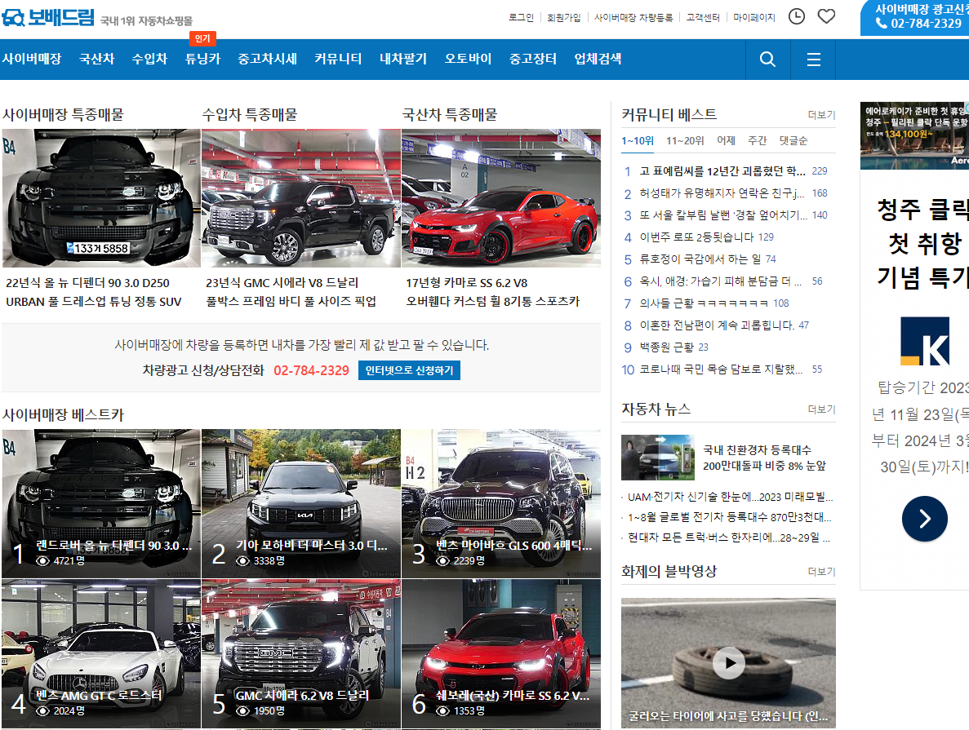The height and width of the screenshot is (730, 969).
Task: Open post 의사들 근황
Action: (x=703, y=303)
